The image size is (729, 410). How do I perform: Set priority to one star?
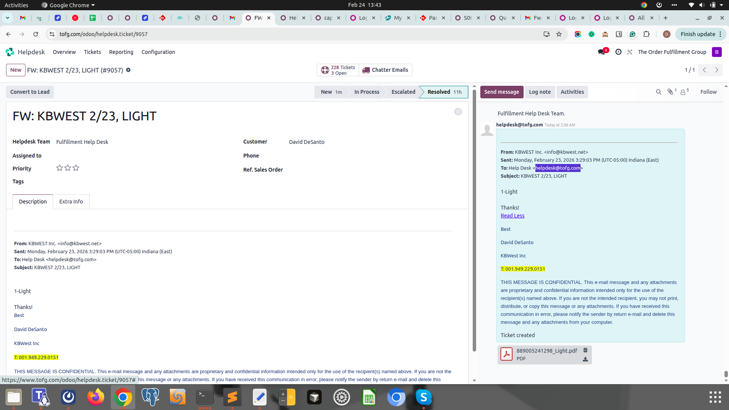click(60, 168)
